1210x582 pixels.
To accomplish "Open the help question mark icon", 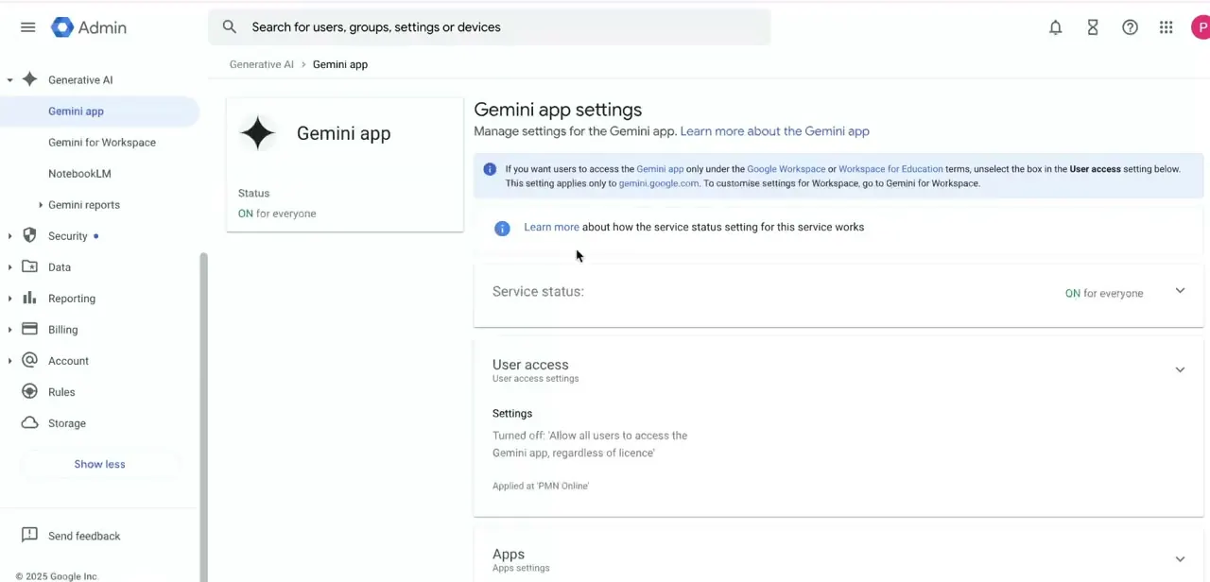I will tap(1130, 27).
